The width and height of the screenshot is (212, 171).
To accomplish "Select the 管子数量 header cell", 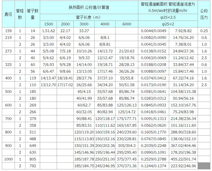I will 33,14.
